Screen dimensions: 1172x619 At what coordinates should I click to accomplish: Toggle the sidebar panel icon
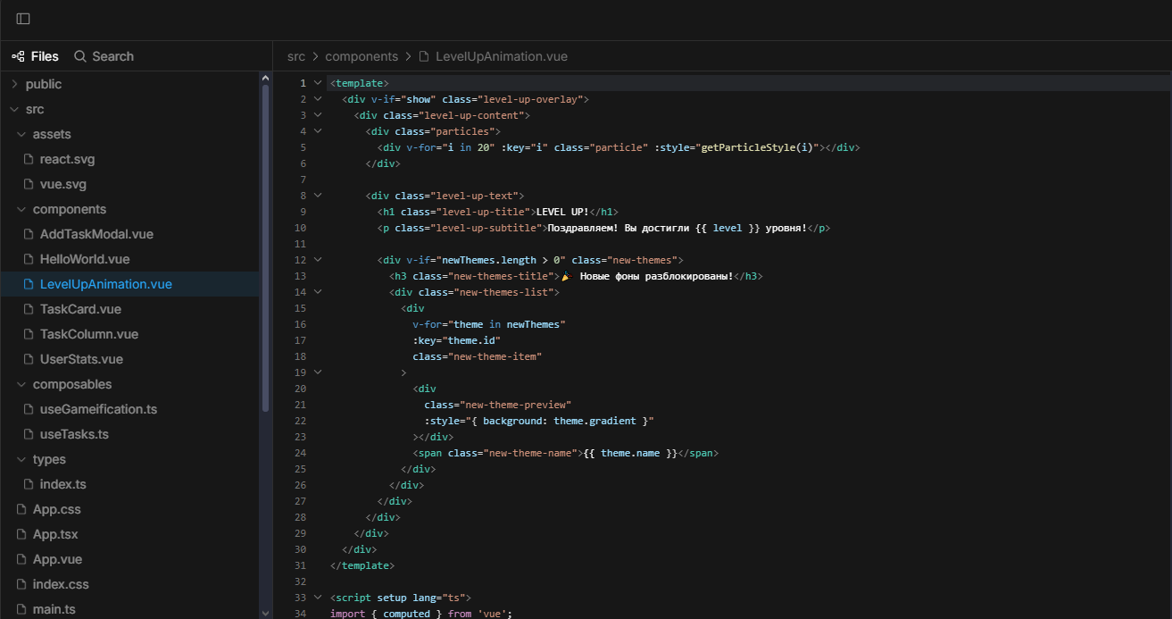(23, 19)
